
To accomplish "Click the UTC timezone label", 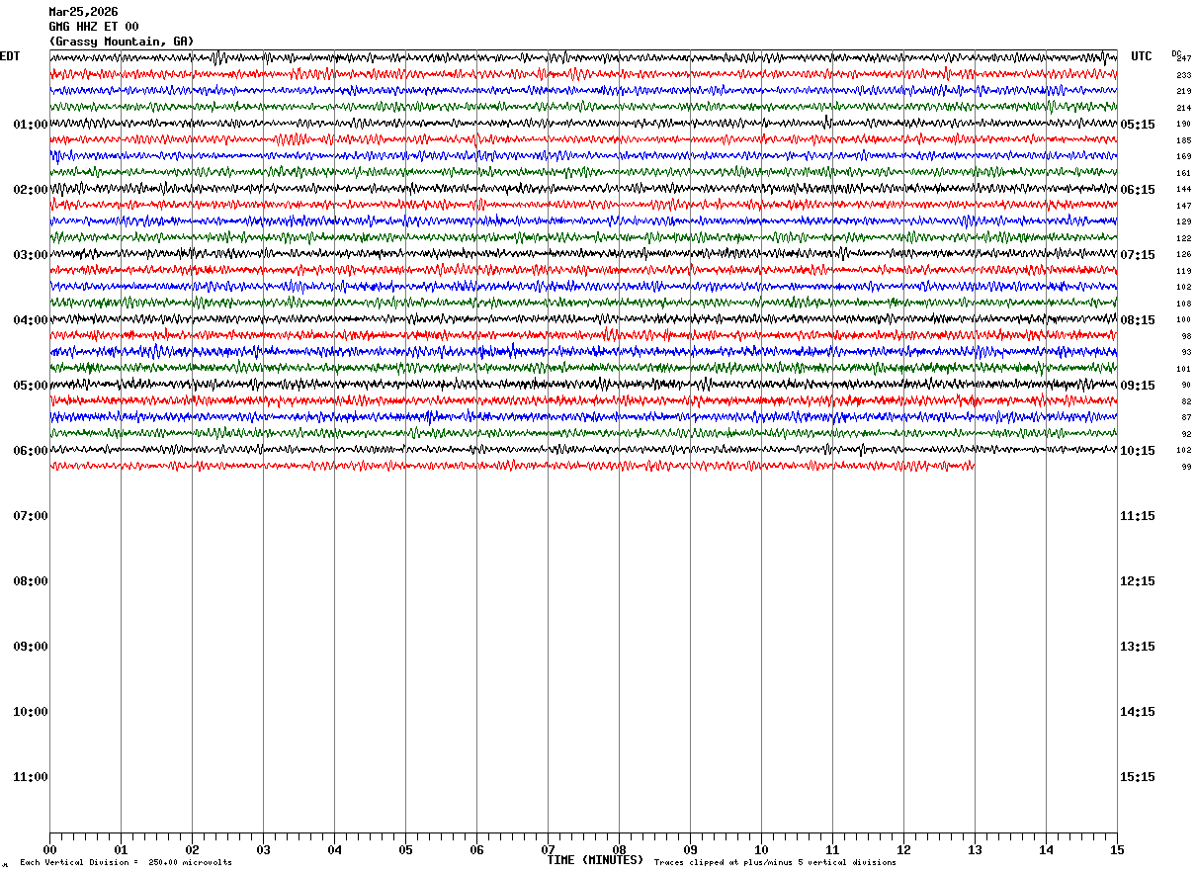I will (x=1142, y=56).
